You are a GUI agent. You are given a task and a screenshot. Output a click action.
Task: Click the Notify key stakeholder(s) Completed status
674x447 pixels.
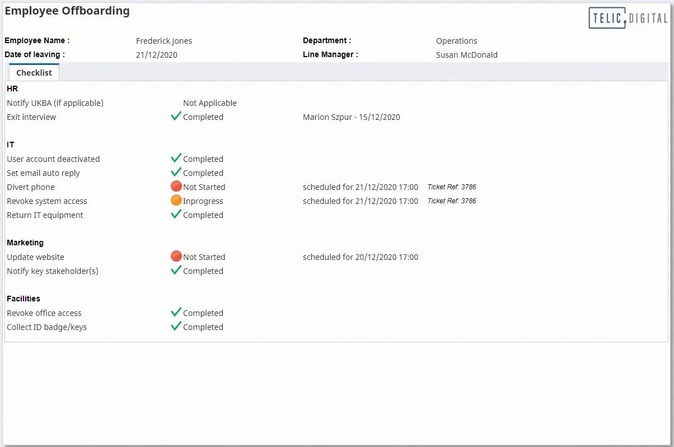203,271
